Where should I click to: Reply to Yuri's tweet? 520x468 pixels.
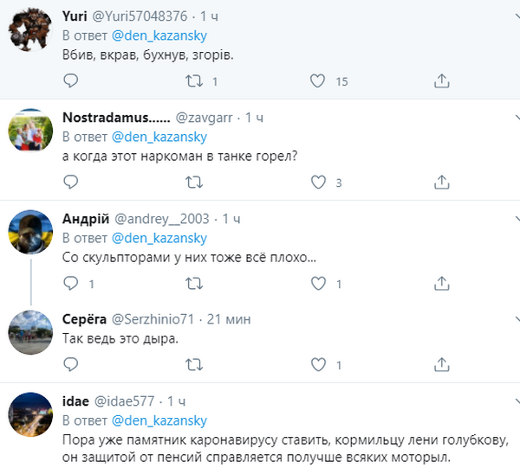point(71,81)
